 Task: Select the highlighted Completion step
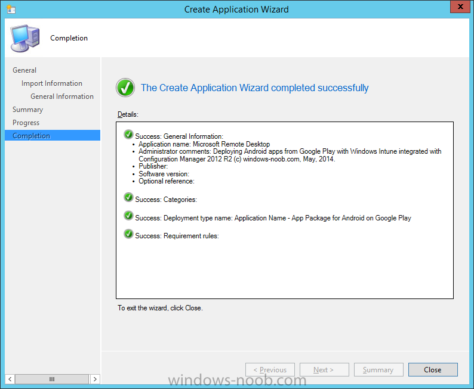(x=53, y=135)
